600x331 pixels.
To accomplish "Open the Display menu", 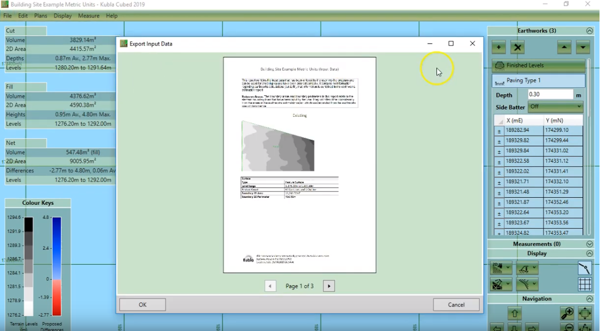I will 63,16.
